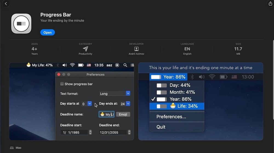Click Wi-Fi icon in left screenshot menu bar
Viewport: 274px width, 153px height.
pos(72,65)
